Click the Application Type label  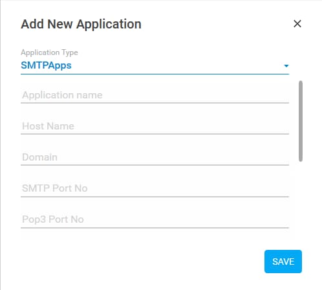49,52
